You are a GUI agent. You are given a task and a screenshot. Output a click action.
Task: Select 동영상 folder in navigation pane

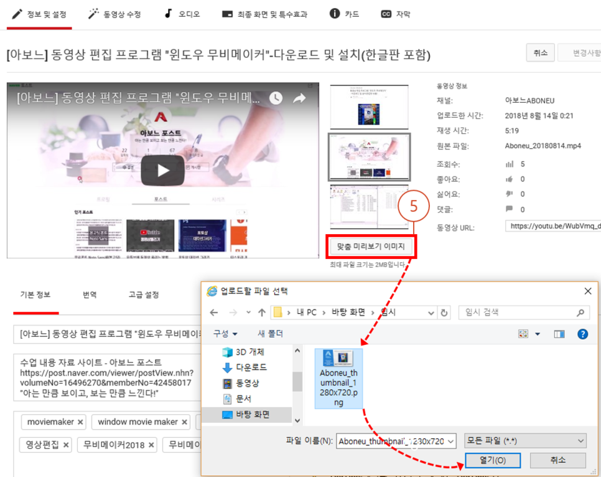click(x=241, y=383)
